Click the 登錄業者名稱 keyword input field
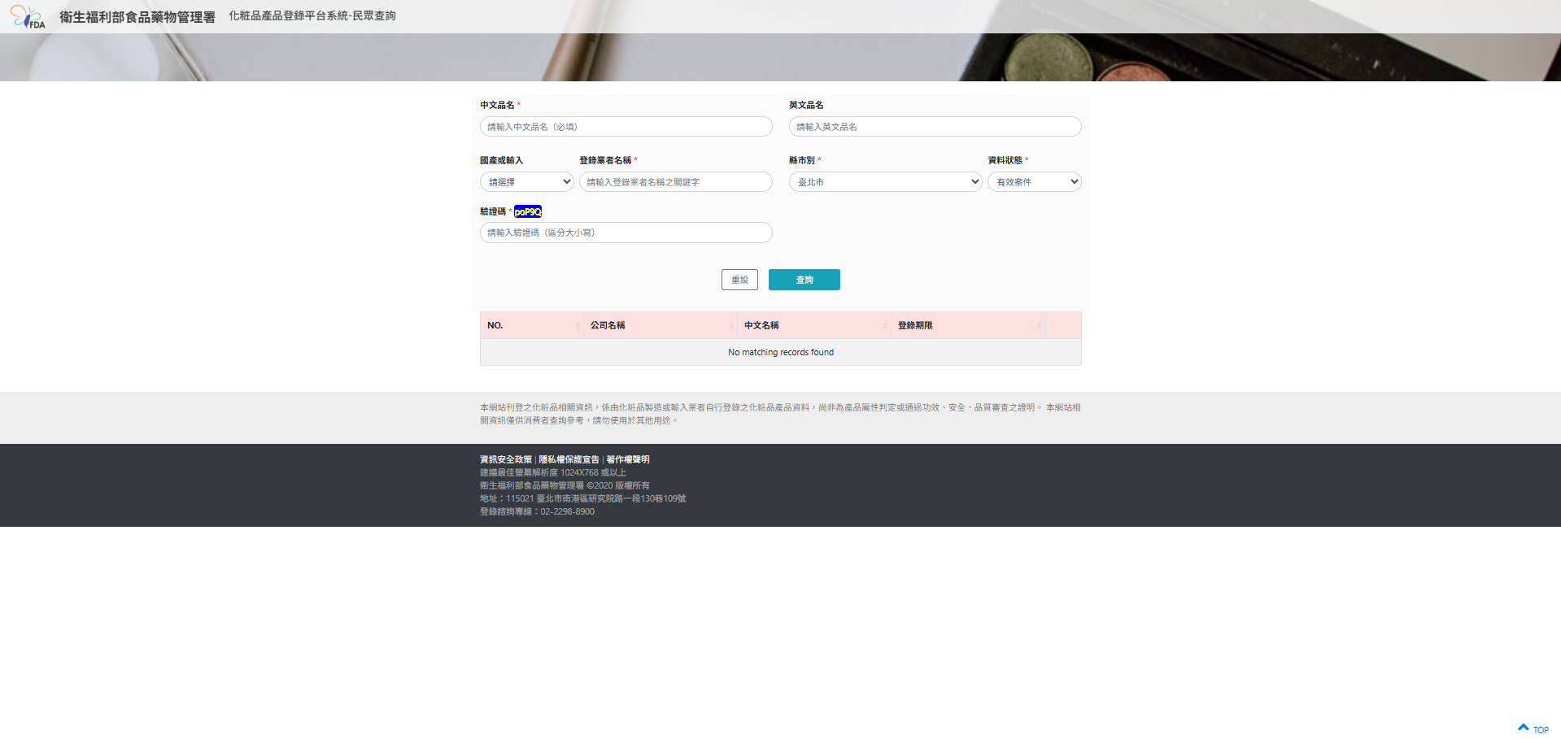This screenshot has width=1561, height=739. tap(675, 182)
